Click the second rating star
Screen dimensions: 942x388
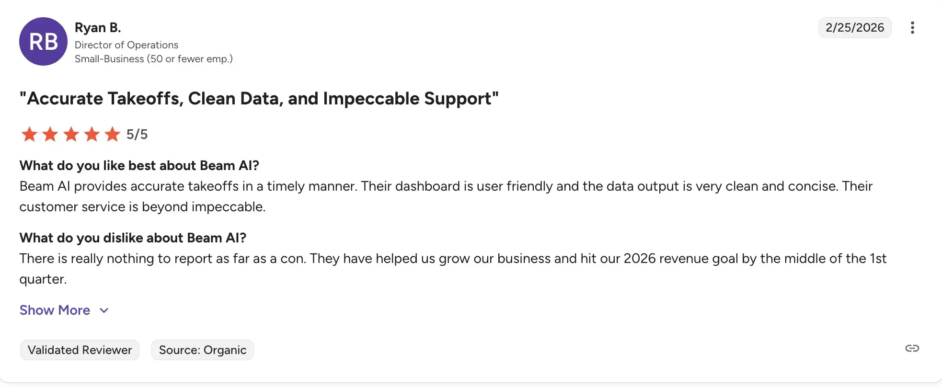(x=50, y=134)
